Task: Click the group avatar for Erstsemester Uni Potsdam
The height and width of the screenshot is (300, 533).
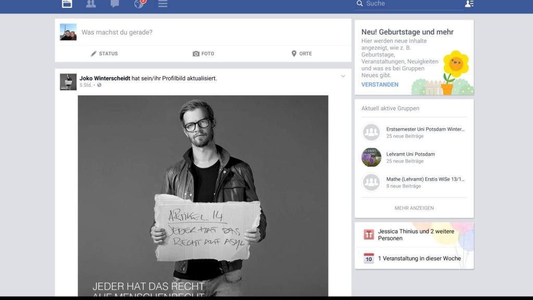Action: (372, 132)
